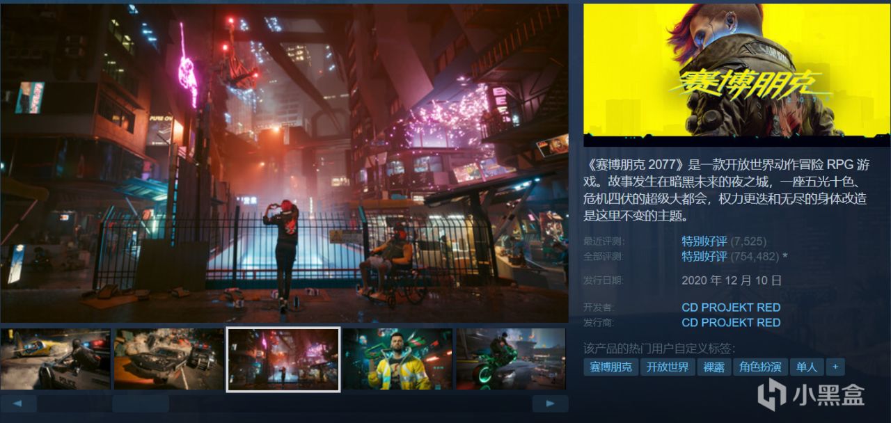Click the 最近评测 label

(604, 241)
